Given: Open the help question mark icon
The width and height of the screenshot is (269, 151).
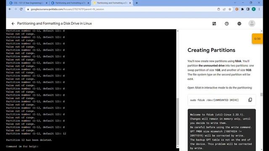Looking at the screenshot, I should pos(227,23).
